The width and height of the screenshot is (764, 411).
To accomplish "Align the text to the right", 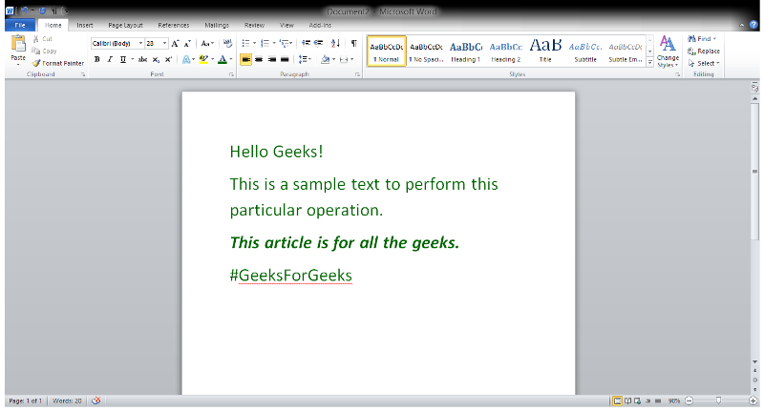I will (x=272, y=59).
